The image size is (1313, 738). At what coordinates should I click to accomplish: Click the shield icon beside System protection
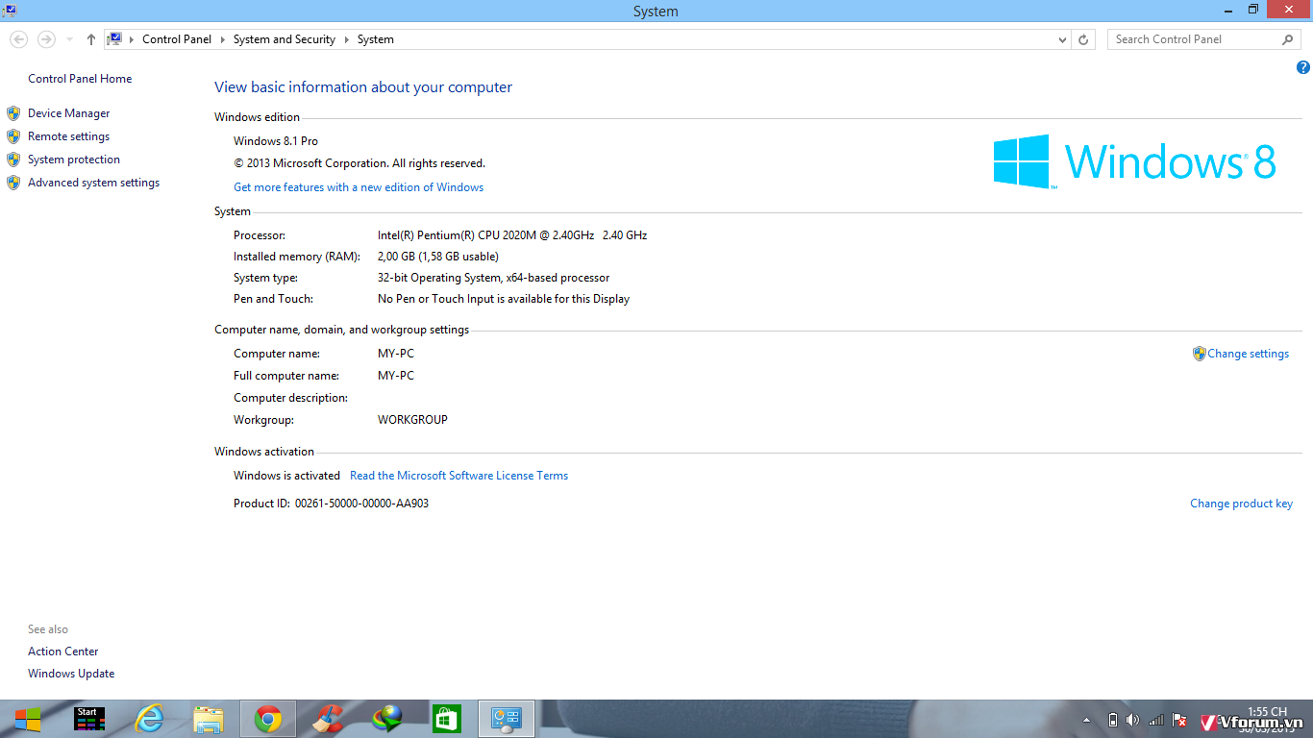pyautogui.click(x=13, y=160)
